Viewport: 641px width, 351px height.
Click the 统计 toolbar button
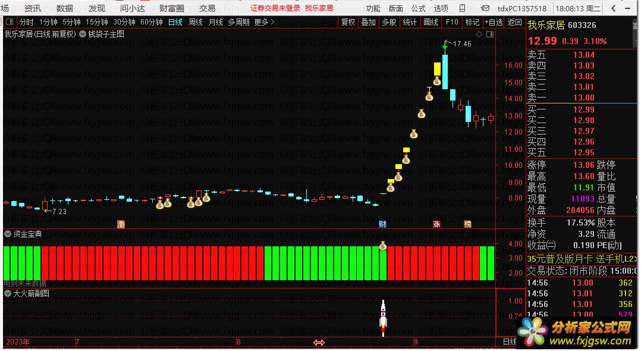(410, 22)
